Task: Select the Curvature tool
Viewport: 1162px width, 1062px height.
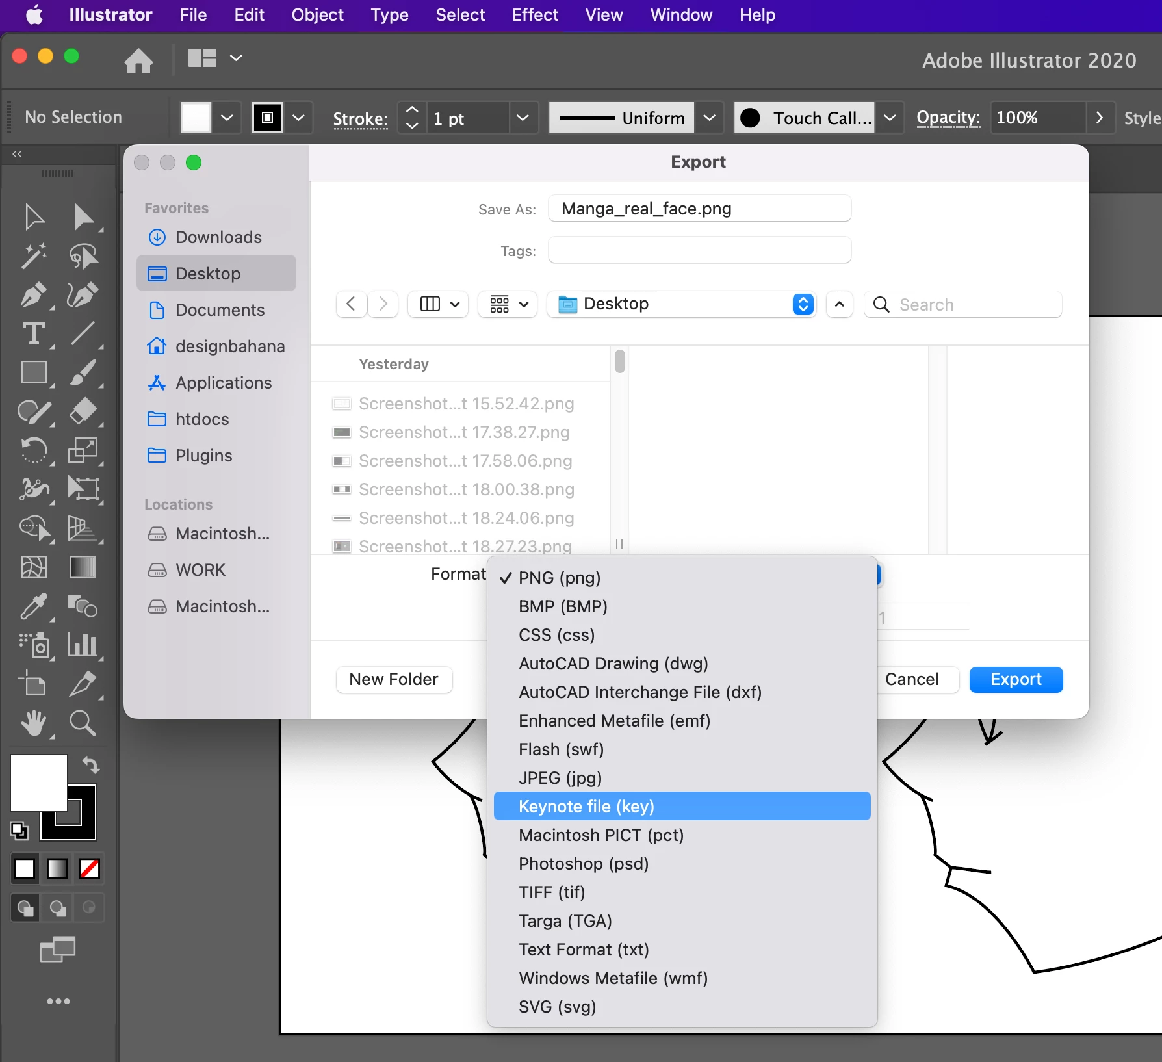Action: [x=83, y=295]
